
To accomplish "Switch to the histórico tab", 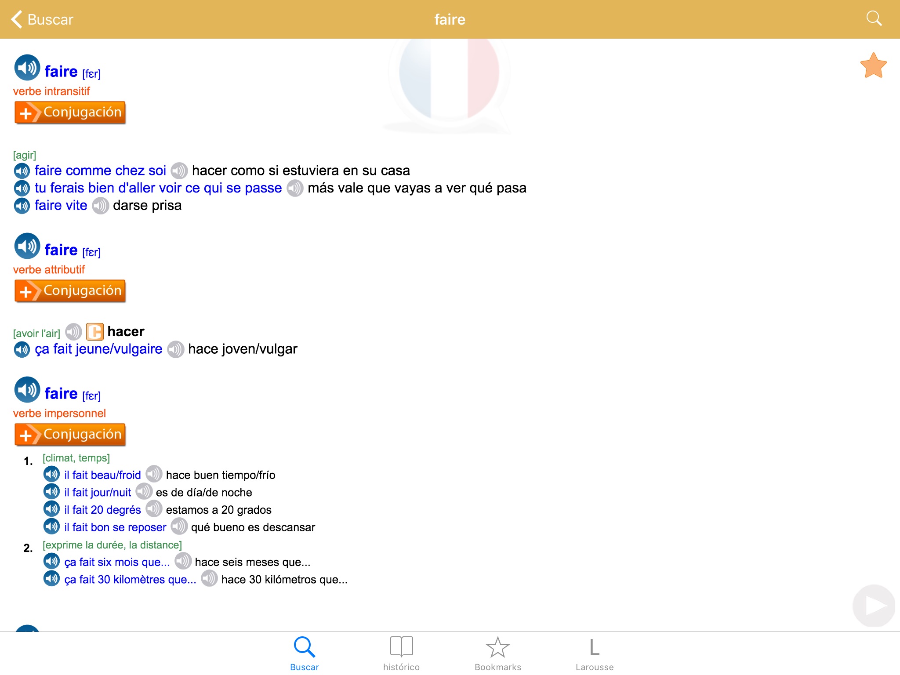I will pos(401,653).
